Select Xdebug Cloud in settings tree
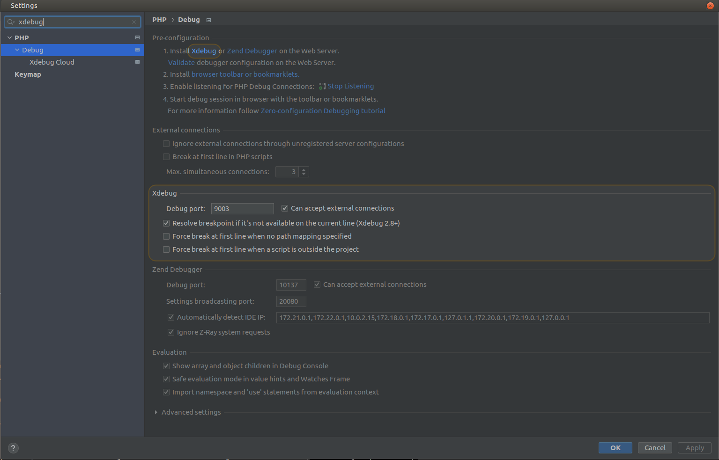The width and height of the screenshot is (719, 460). coord(52,62)
